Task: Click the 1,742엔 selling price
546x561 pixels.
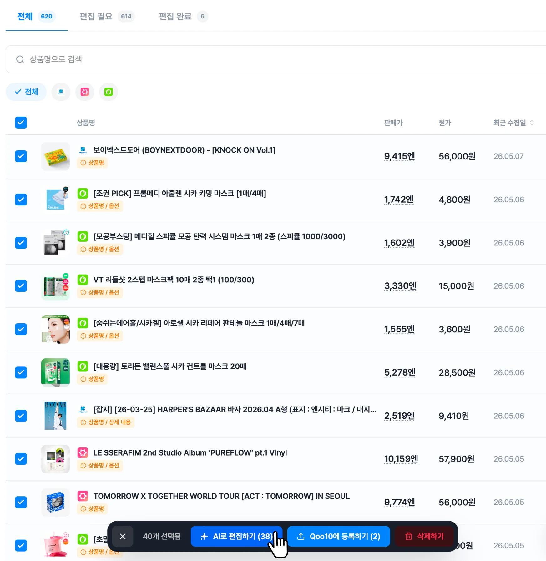Action: pos(399,200)
